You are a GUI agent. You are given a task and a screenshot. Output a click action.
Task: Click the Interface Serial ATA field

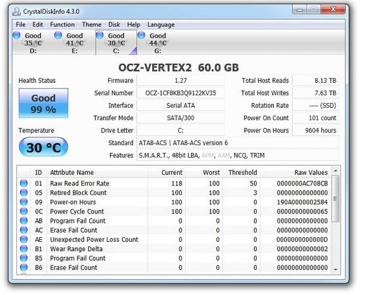pos(181,105)
